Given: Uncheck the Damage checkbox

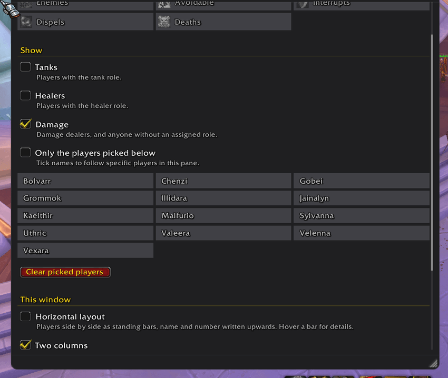Looking at the screenshot, I should [x=25, y=124].
